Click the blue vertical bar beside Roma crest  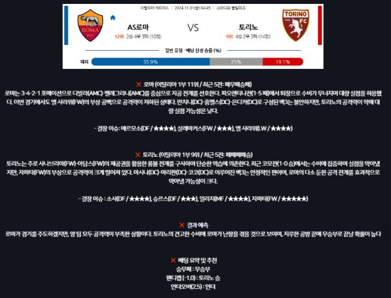66,25
